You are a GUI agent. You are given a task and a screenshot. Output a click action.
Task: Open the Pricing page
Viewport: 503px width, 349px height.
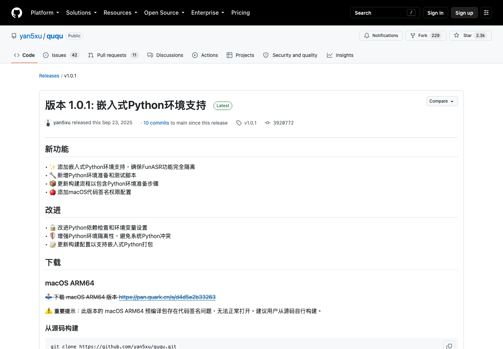240,13
